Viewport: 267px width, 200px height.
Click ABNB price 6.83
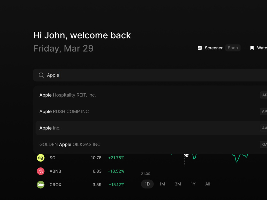click(97, 171)
